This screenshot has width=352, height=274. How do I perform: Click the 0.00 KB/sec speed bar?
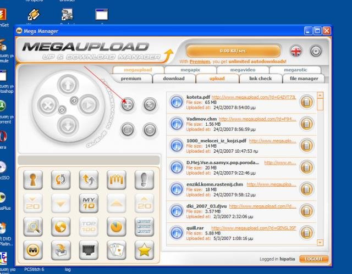(233, 51)
